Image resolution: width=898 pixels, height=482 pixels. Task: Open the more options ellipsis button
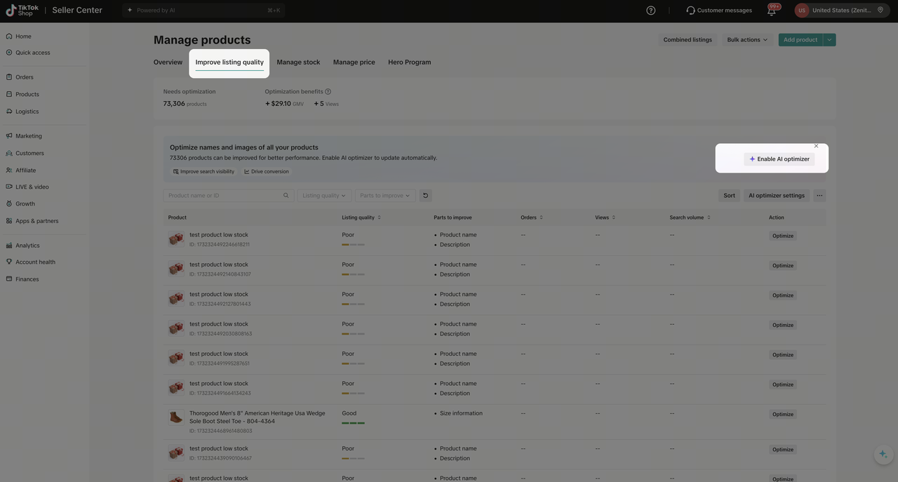(x=819, y=196)
